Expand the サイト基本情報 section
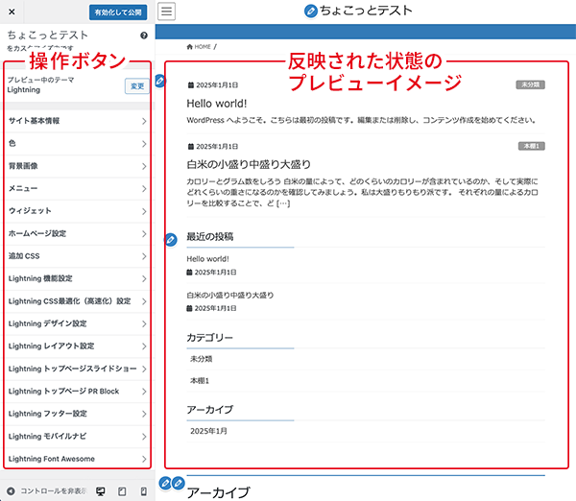The width and height of the screenshot is (576, 501). [x=77, y=122]
